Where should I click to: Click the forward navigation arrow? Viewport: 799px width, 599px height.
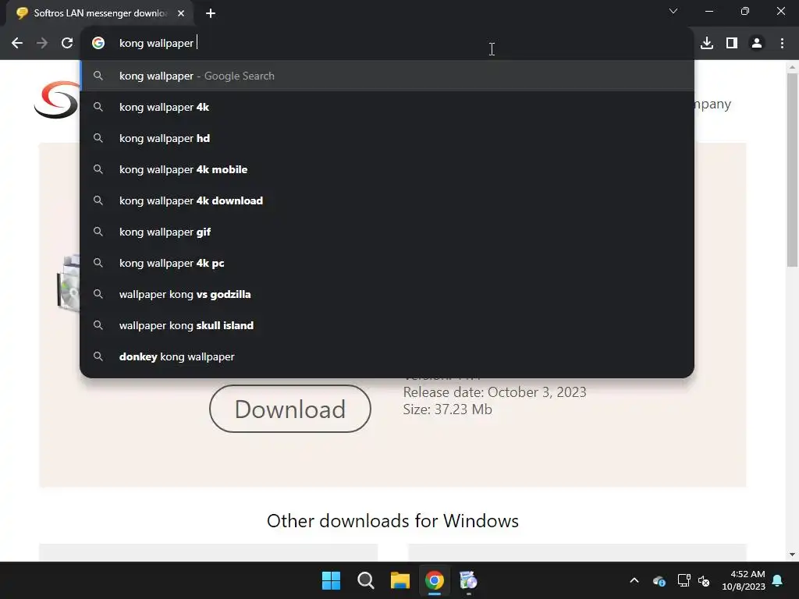(x=42, y=44)
